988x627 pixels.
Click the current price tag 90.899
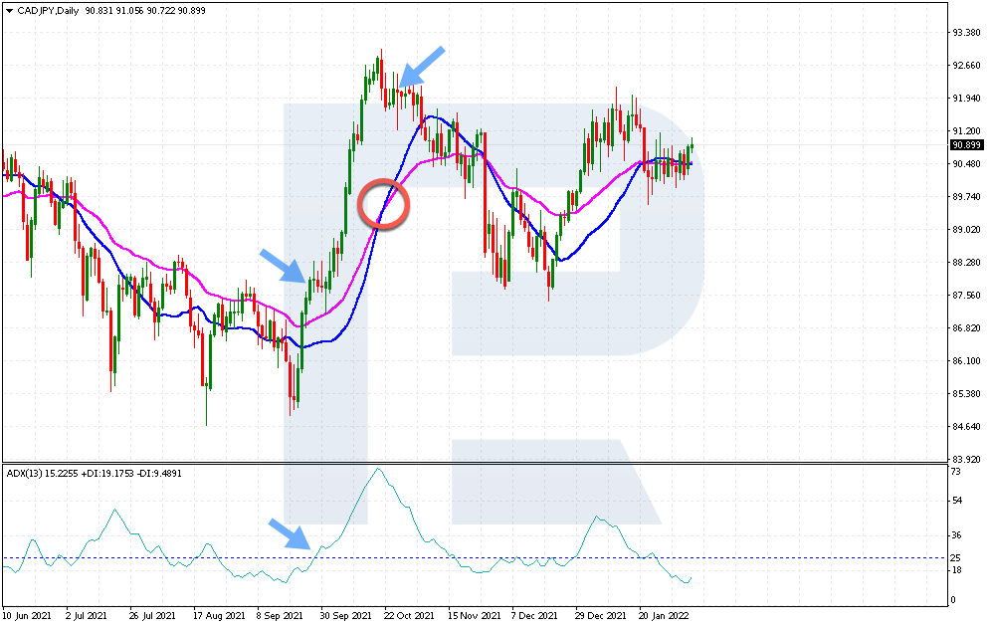point(966,145)
